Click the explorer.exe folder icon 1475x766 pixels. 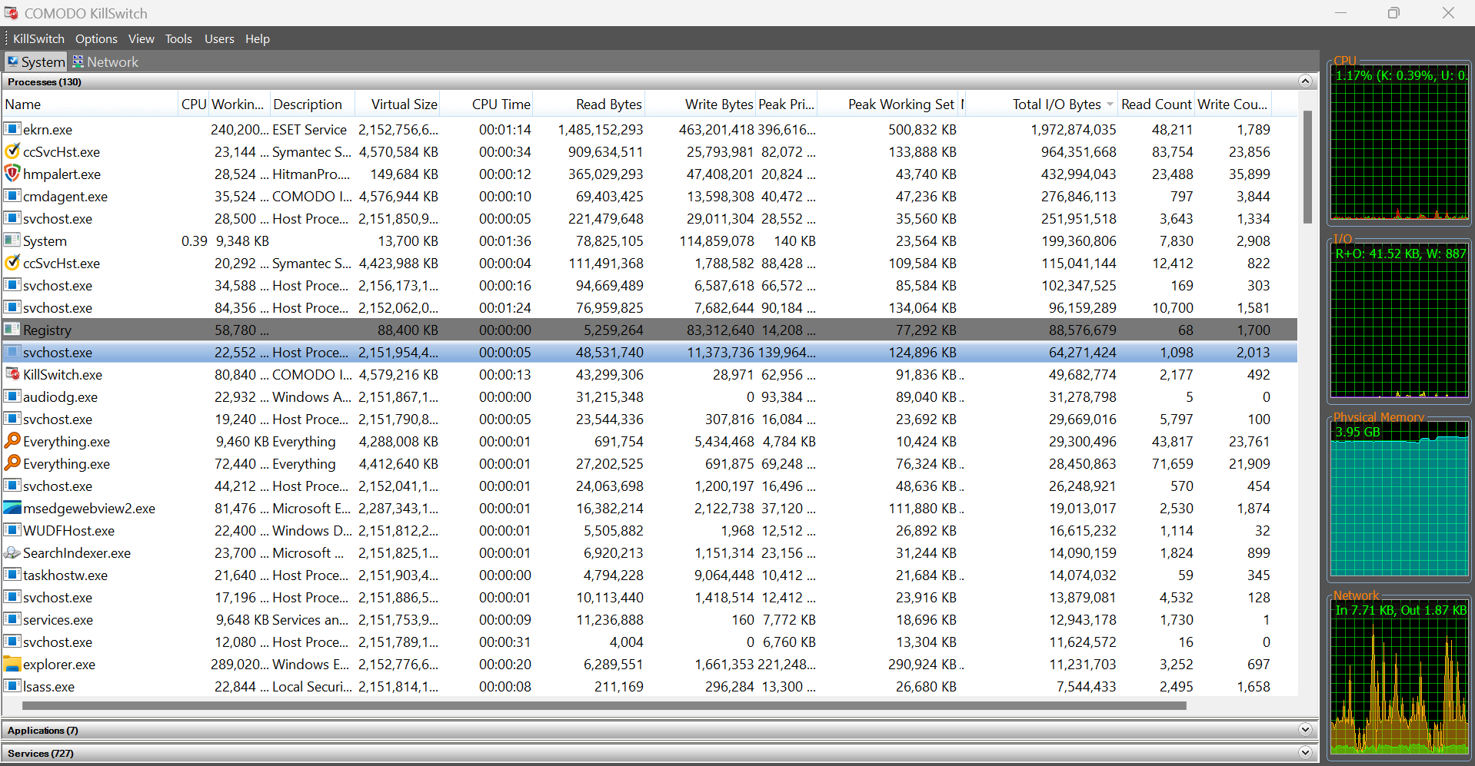tap(12, 664)
